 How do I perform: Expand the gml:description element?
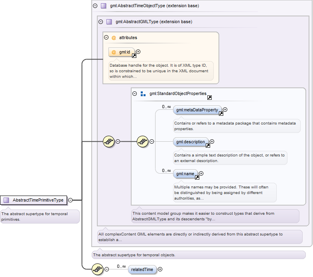pyautogui.click(x=212, y=142)
